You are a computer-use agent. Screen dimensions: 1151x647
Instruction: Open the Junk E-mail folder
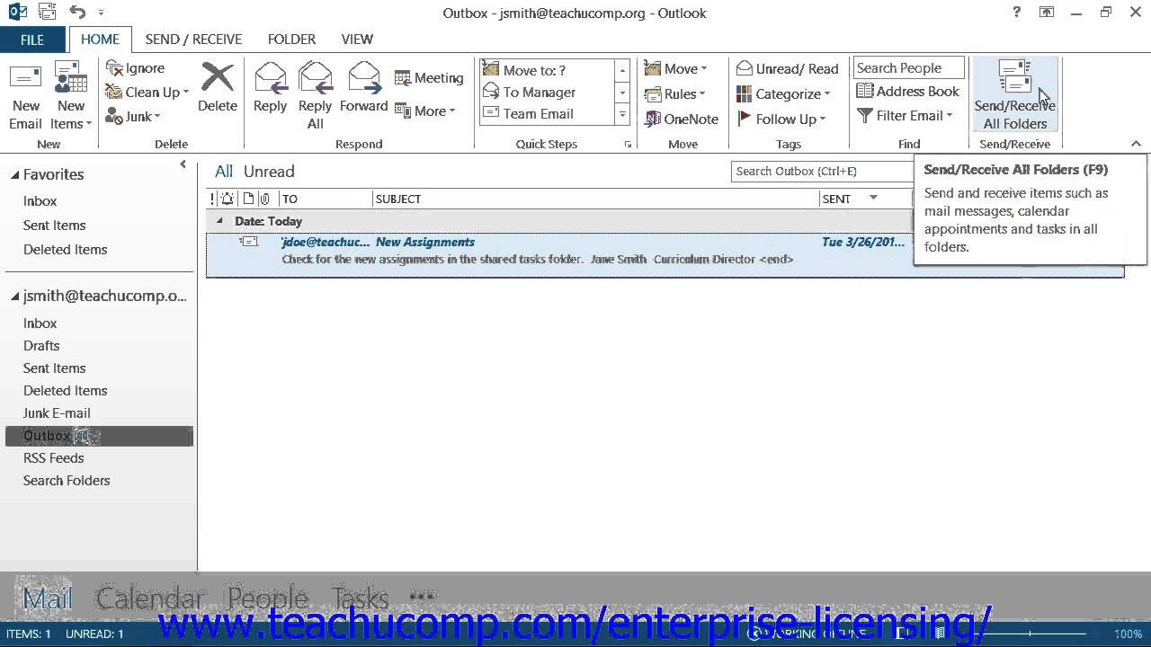[57, 413]
